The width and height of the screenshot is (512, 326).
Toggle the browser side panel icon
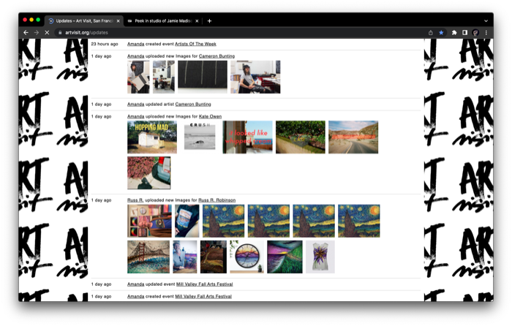tap(464, 33)
